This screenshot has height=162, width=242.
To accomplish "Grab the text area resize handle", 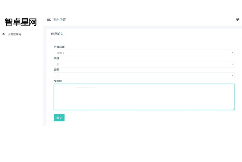I will click(x=233, y=109).
